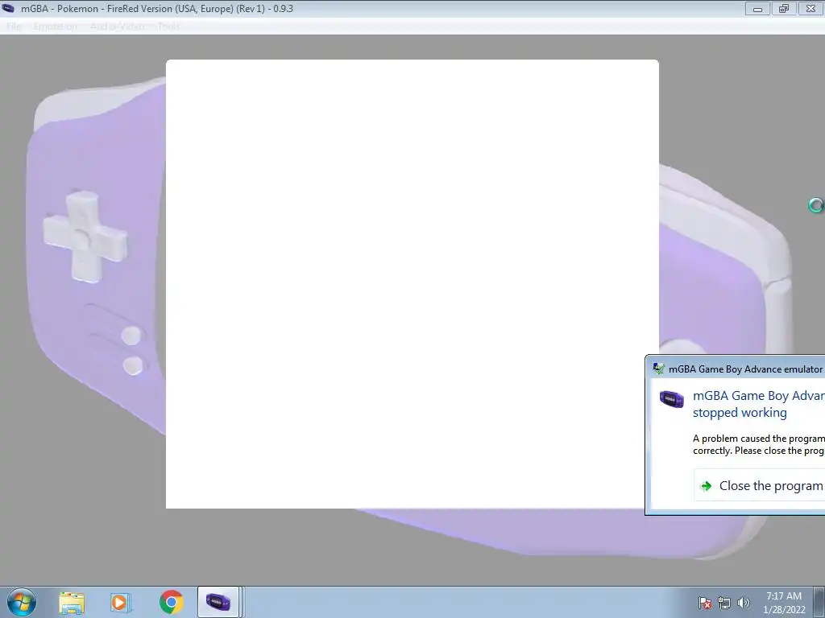Click the white emulator game screen
The image size is (825, 618).
[x=412, y=284]
